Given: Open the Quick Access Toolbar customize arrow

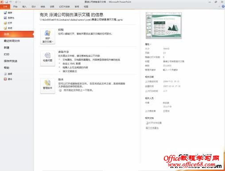Looking at the screenshot, I should [20, 2].
